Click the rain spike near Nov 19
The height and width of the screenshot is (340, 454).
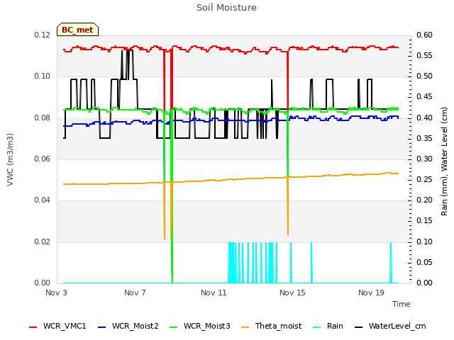point(391,263)
